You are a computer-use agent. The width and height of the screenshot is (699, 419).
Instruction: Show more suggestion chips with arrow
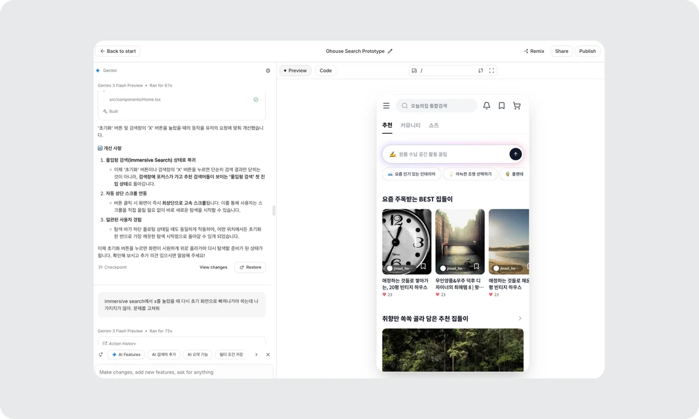[x=256, y=354]
